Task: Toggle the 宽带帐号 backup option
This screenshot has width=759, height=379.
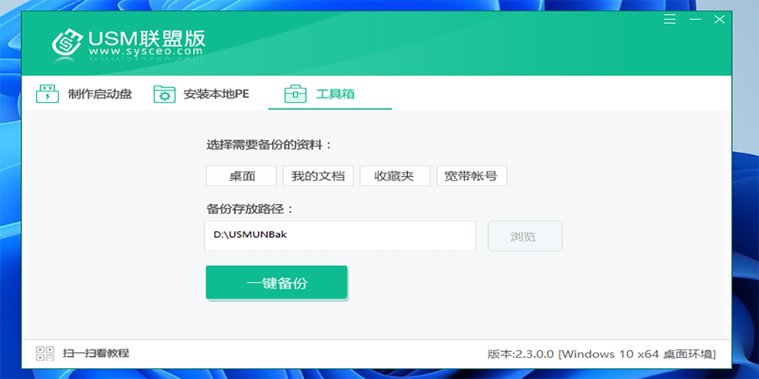Action: click(472, 176)
